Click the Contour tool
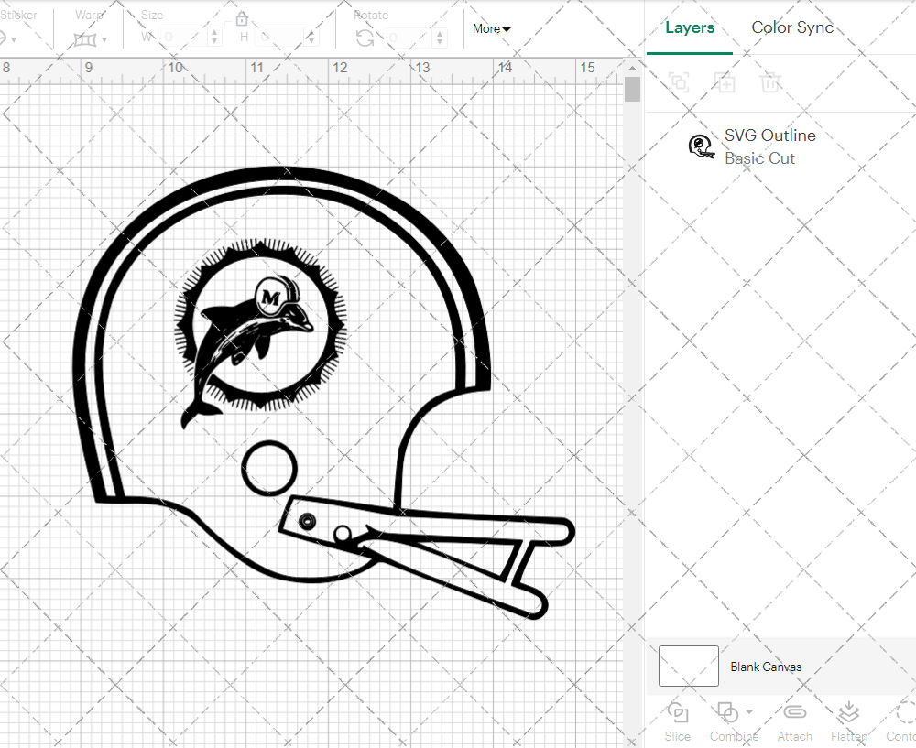This screenshot has width=916, height=748. (900, 721)
